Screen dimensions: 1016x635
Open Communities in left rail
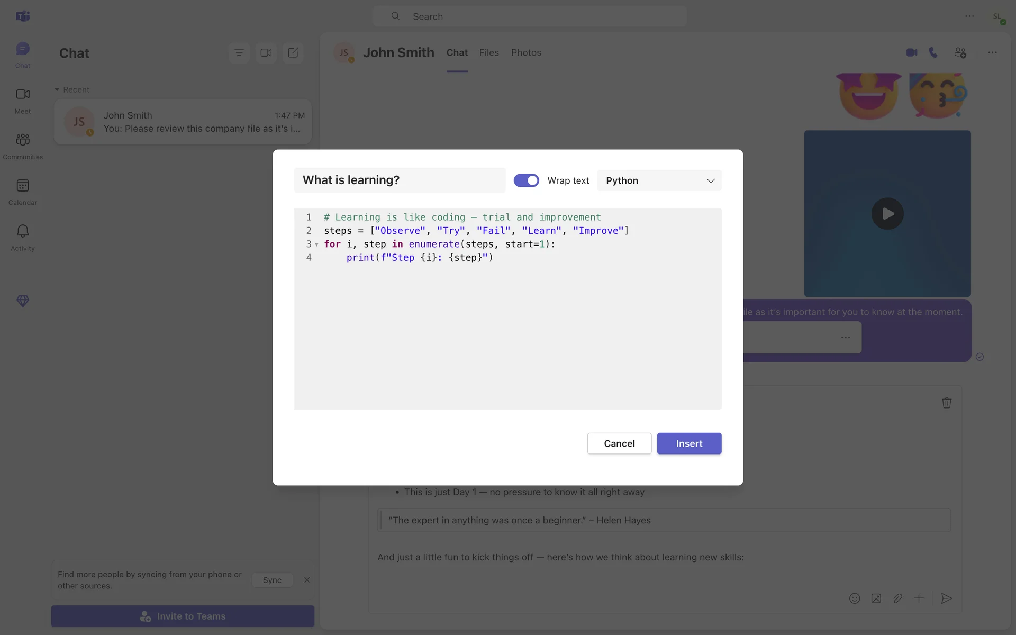[x=23, y=146]
